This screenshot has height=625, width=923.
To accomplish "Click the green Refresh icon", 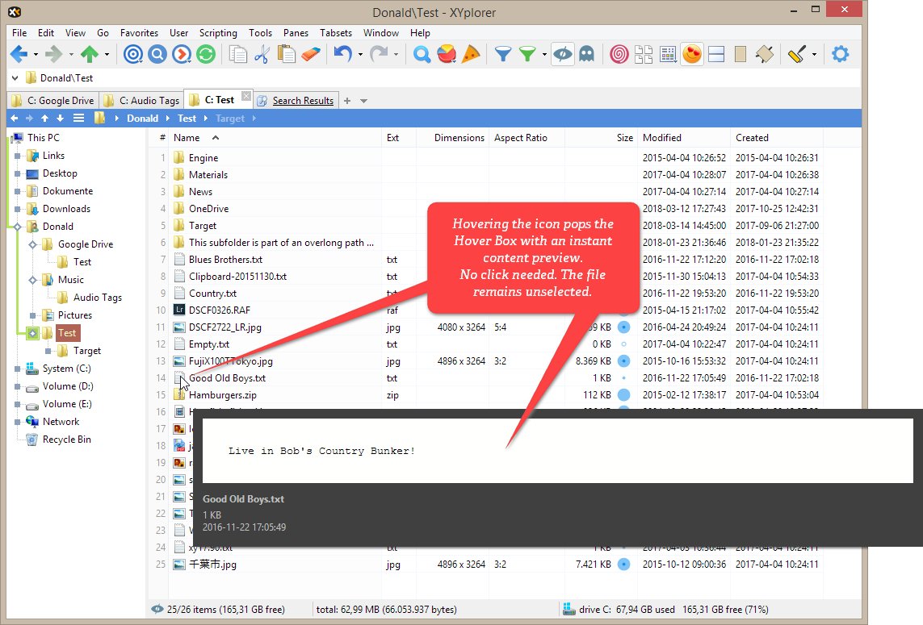I will click(x=205, y=54).
